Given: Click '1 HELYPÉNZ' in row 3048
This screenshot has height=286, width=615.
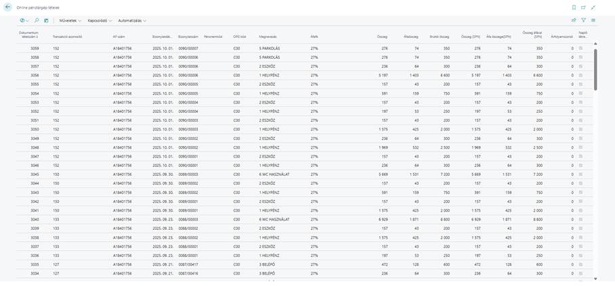Looking at the screenshot, I should [x=269, y=147].
